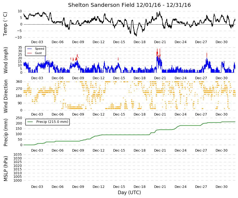Click Dec-03 tick under MSLP chart
Screen dimensions: 238x198
(x=37, y=187)
